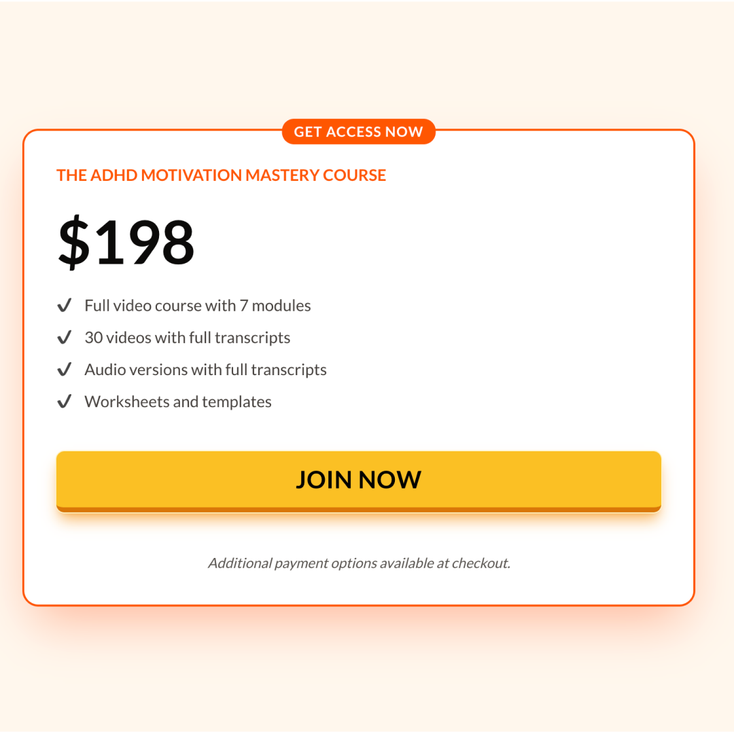This screenshot has height=734, width=734.
Task: Expand the GET ACCESS NOW pill header
Action: [359, 131]
